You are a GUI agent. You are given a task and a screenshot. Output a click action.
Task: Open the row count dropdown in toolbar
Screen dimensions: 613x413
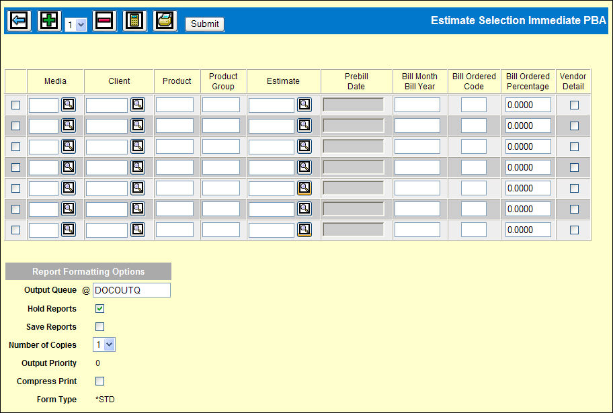coord(76,25)
